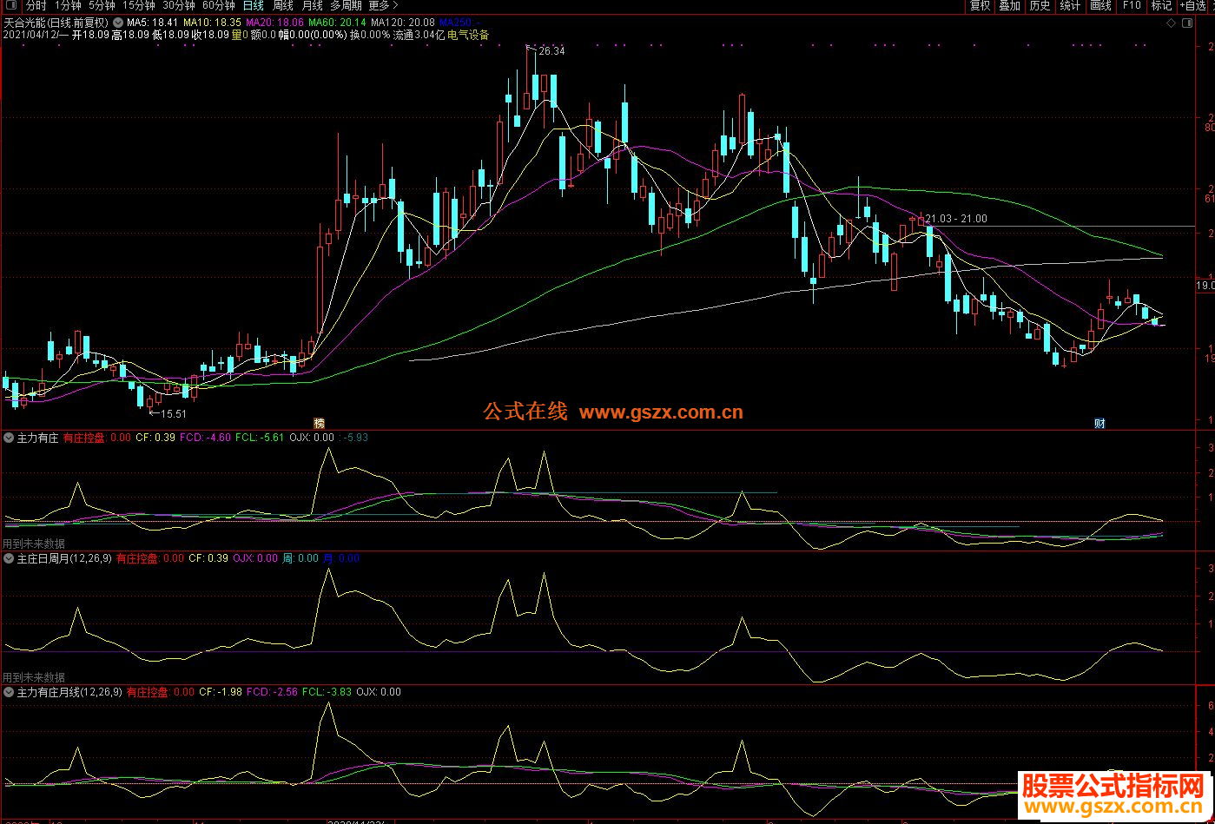Viewport: 1215px width, 824px height.
Task: Click the MA60: 20.14 label
Action: click(337, 22)
